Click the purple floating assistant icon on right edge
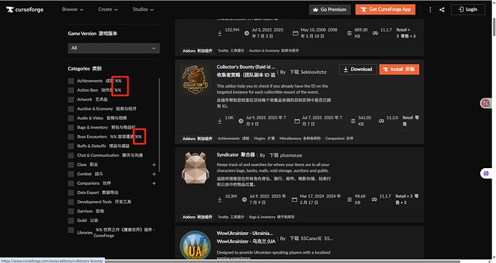496x263 pixels. pyautogui.click(x=486, y=173)
